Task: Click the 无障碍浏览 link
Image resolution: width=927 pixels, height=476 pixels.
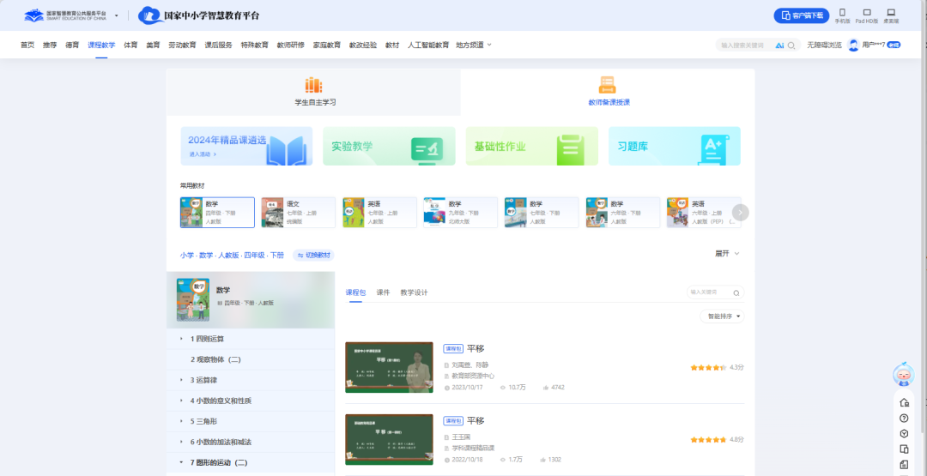Action: point(824,45)
